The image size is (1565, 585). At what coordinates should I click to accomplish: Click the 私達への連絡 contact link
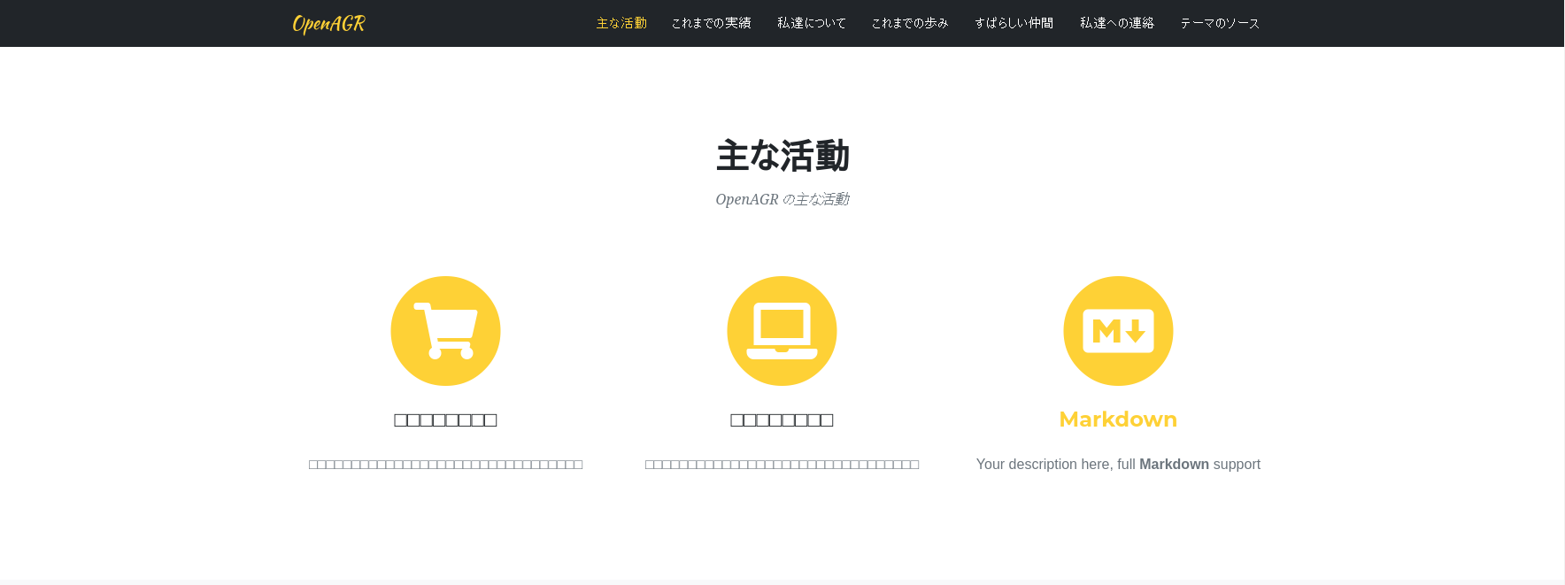coord(1116,23)
